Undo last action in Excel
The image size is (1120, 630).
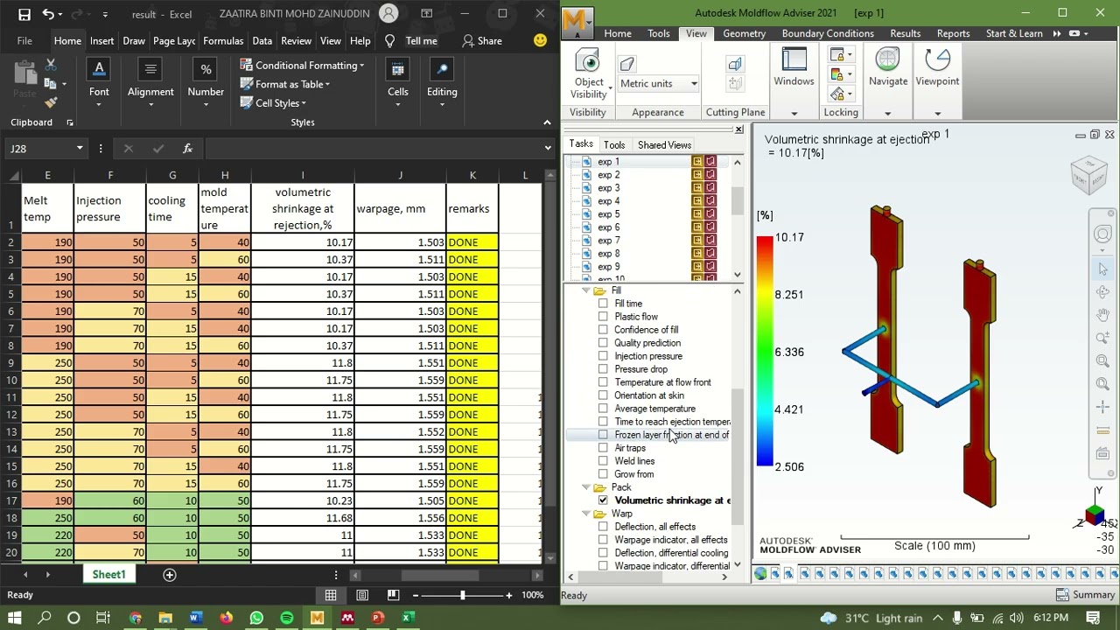point(49,14)
